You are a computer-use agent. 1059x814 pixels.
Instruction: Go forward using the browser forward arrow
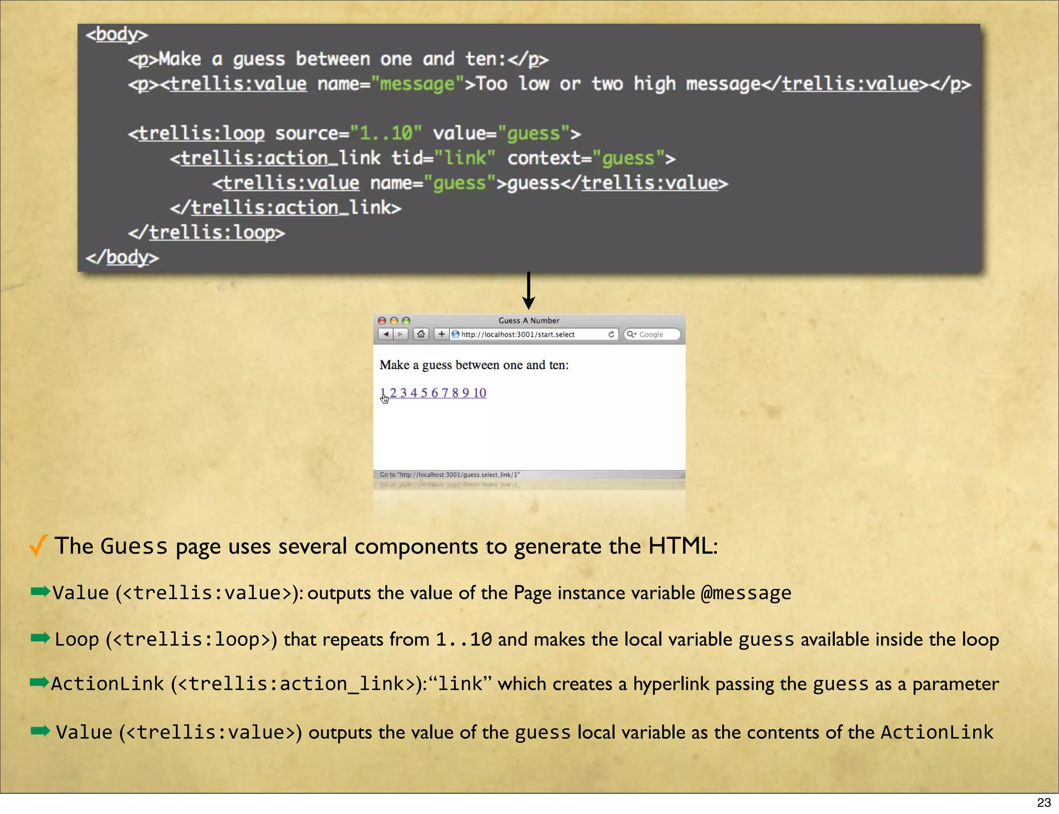click(x=400, y=334)
